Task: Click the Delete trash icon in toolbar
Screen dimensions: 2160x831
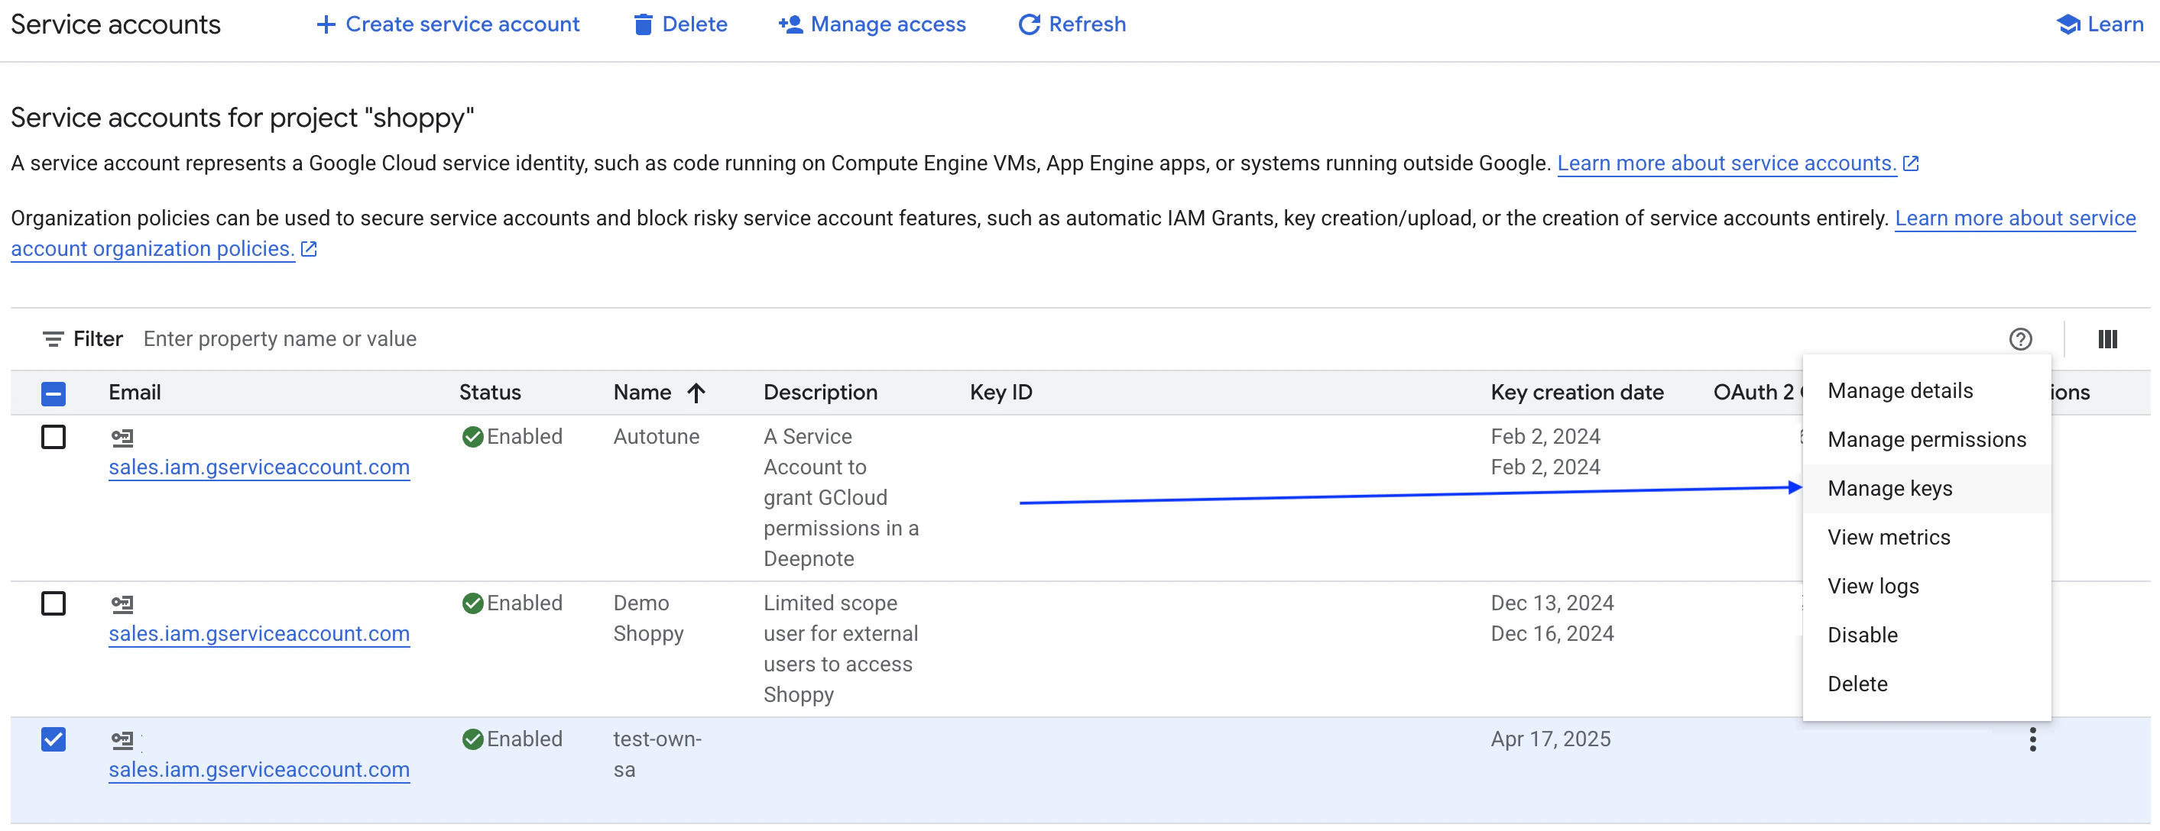Action: pyautogui.click(x=643, y=24)
